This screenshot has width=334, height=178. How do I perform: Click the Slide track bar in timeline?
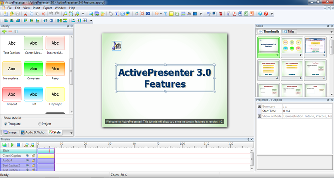coord(46,151)
